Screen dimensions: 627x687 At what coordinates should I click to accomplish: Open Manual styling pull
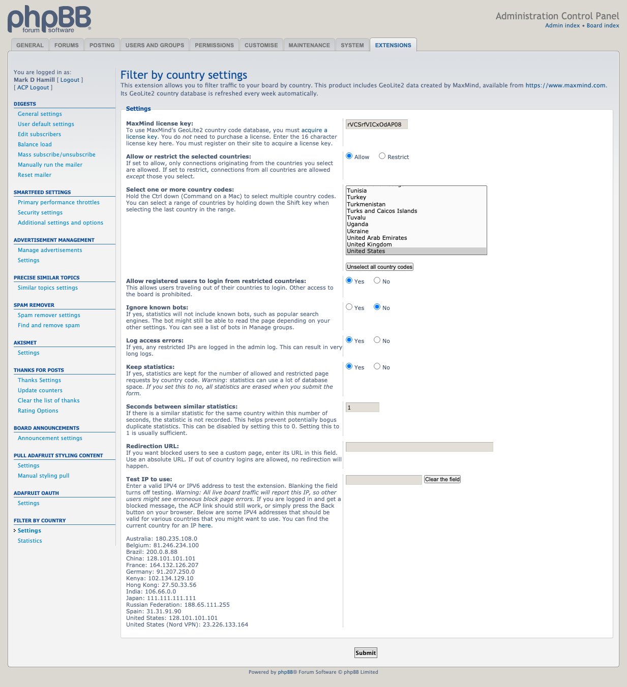click(x=43, y=476)
